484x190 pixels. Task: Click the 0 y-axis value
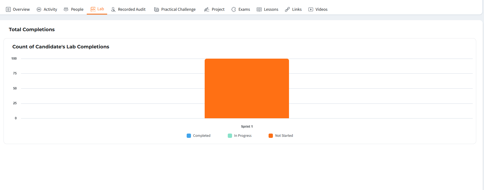[16, 118]
